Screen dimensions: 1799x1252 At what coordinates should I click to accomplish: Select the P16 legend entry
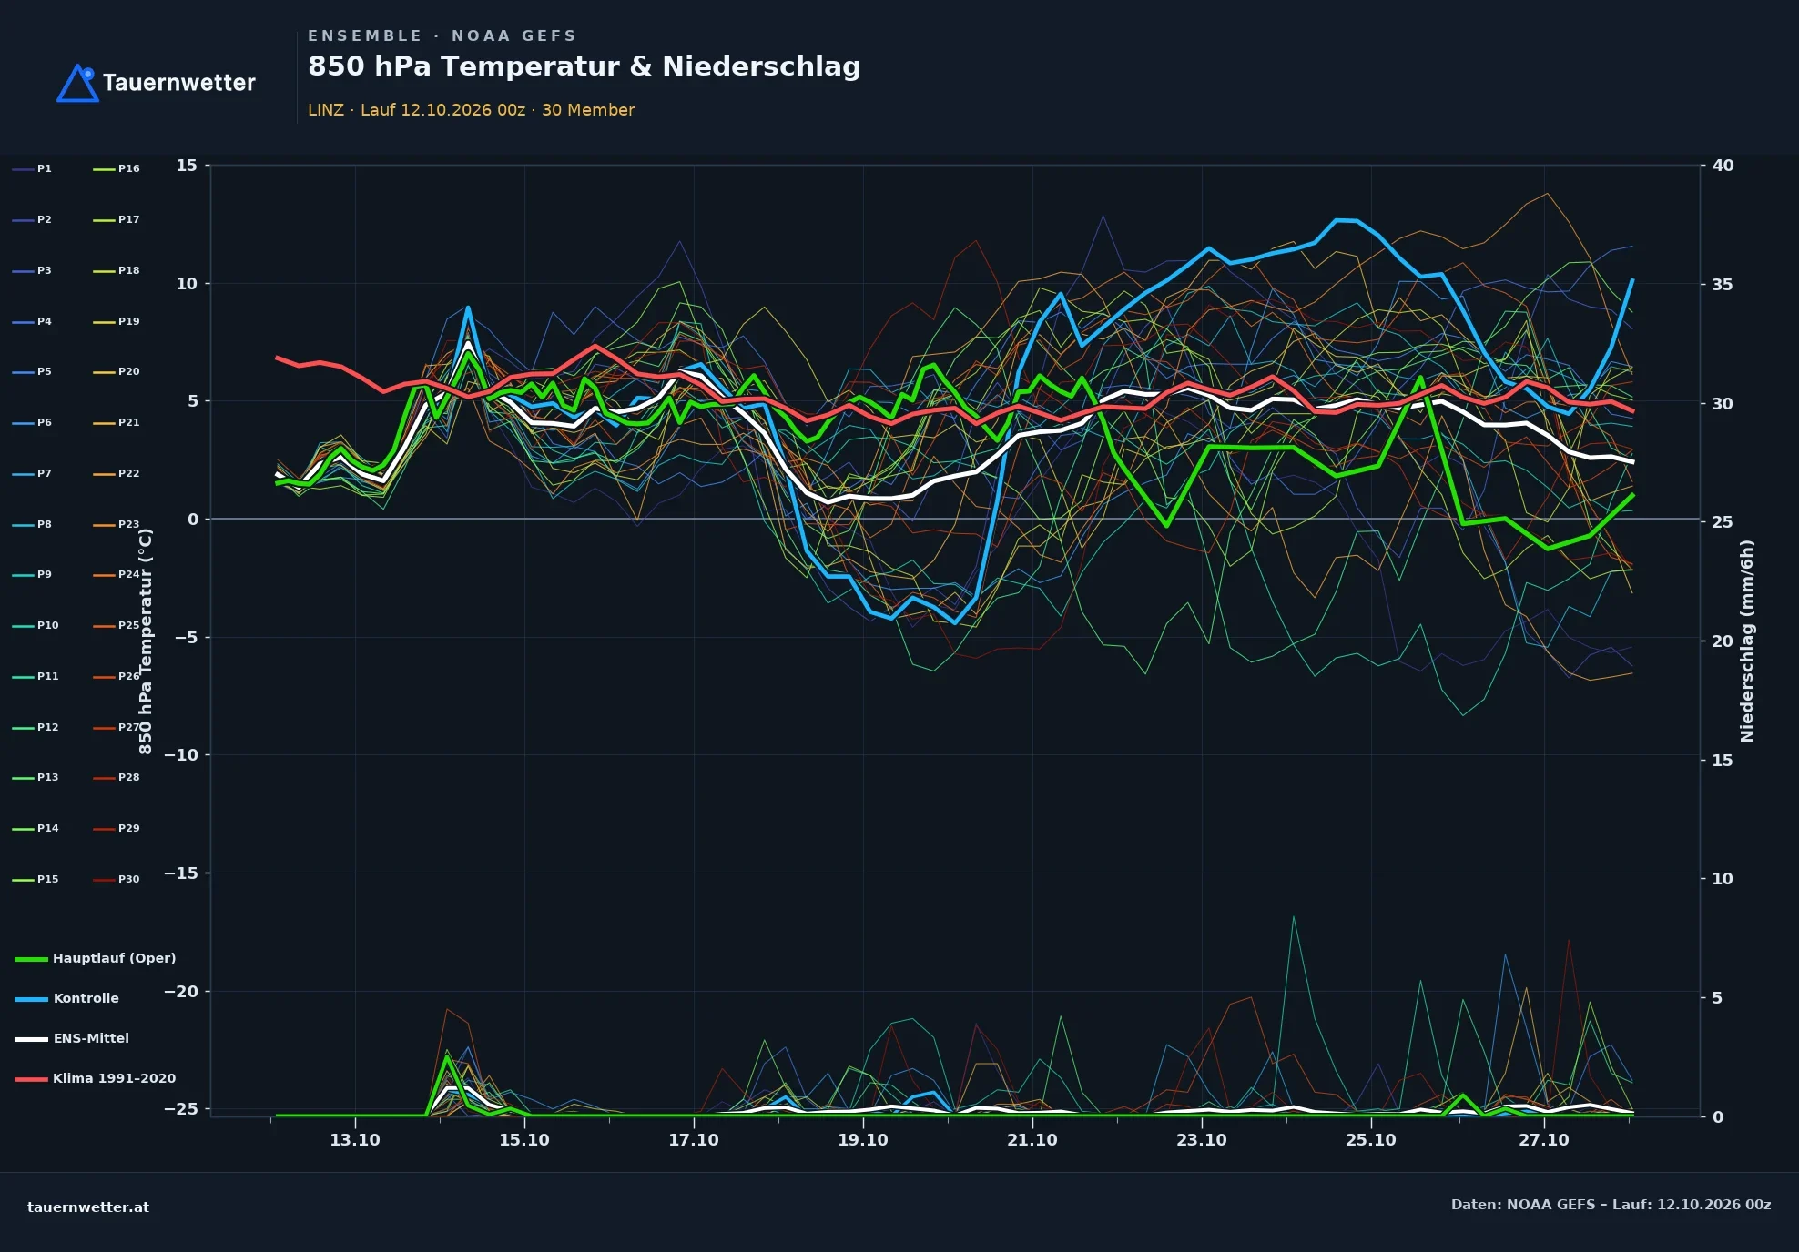[117, 168]
